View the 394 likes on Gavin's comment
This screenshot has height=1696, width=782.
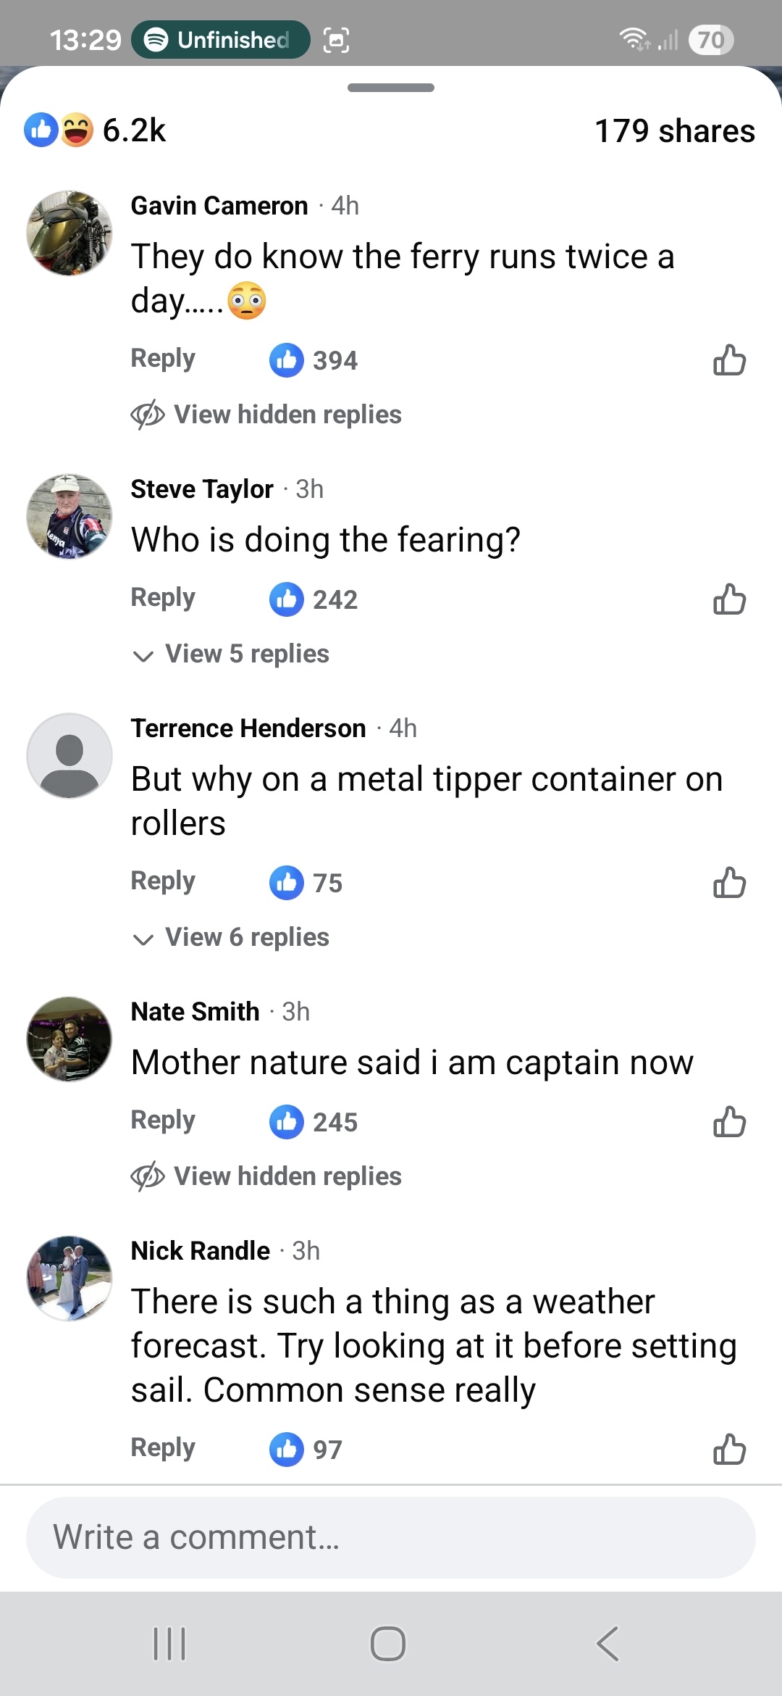[x=314, y=360]
